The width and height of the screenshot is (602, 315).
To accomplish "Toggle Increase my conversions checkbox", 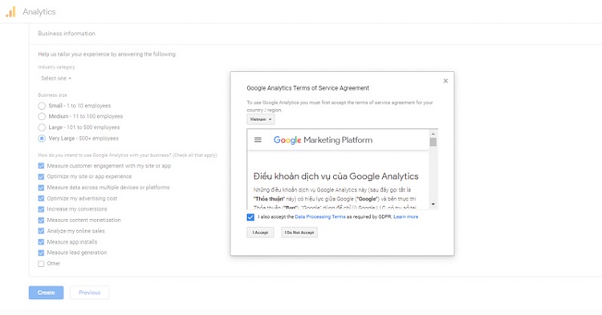I will tap(41, 209).
